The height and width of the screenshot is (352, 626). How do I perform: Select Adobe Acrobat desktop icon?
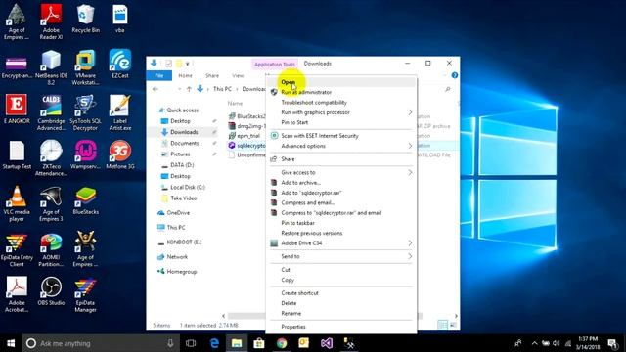click(x=17, y=294)
